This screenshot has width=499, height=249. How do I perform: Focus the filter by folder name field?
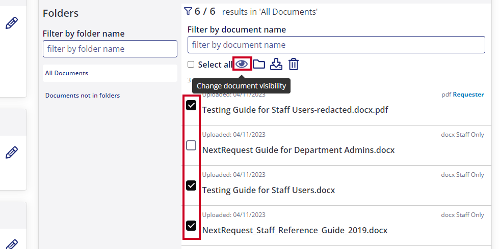coord(110,49)
